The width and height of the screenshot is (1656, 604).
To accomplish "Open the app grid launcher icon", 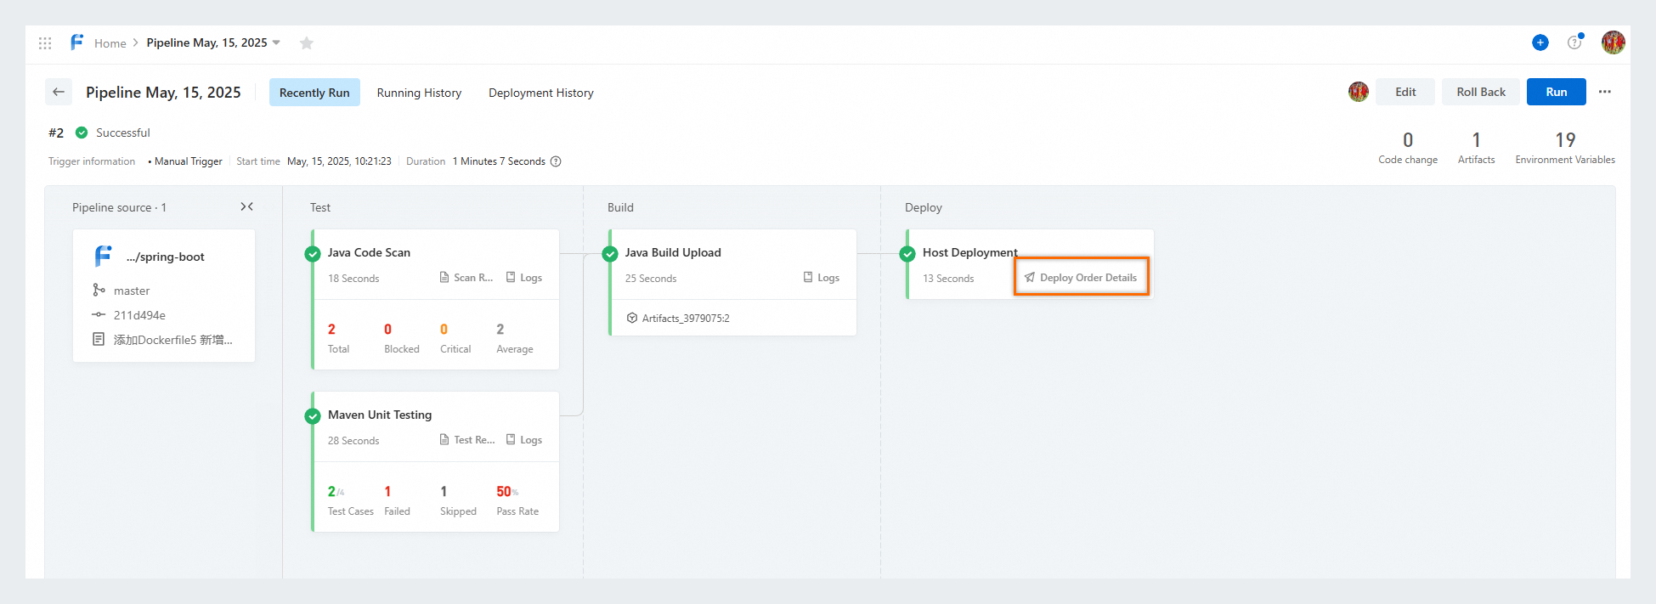I will 45,42.
